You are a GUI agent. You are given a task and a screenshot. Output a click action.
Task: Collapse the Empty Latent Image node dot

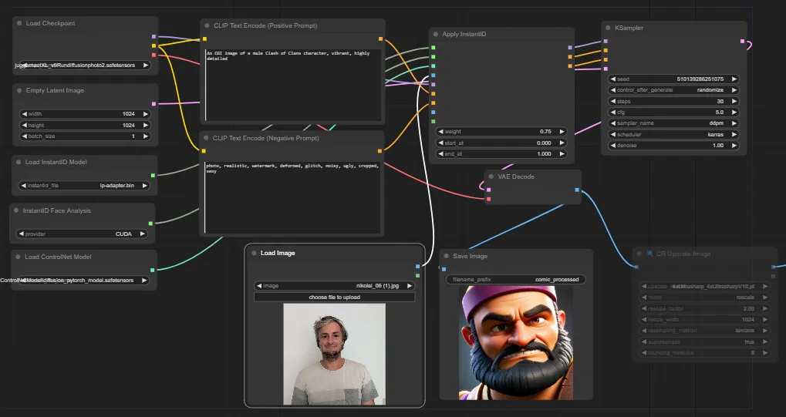coord(19,90)
